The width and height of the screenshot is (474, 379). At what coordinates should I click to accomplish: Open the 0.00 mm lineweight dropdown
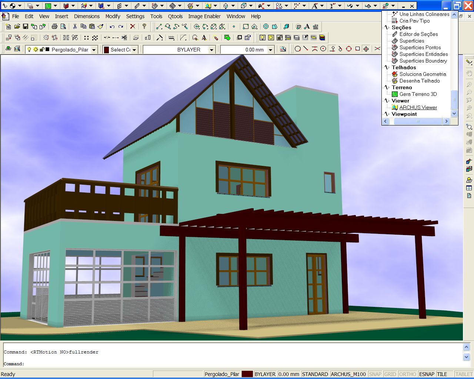271,50
